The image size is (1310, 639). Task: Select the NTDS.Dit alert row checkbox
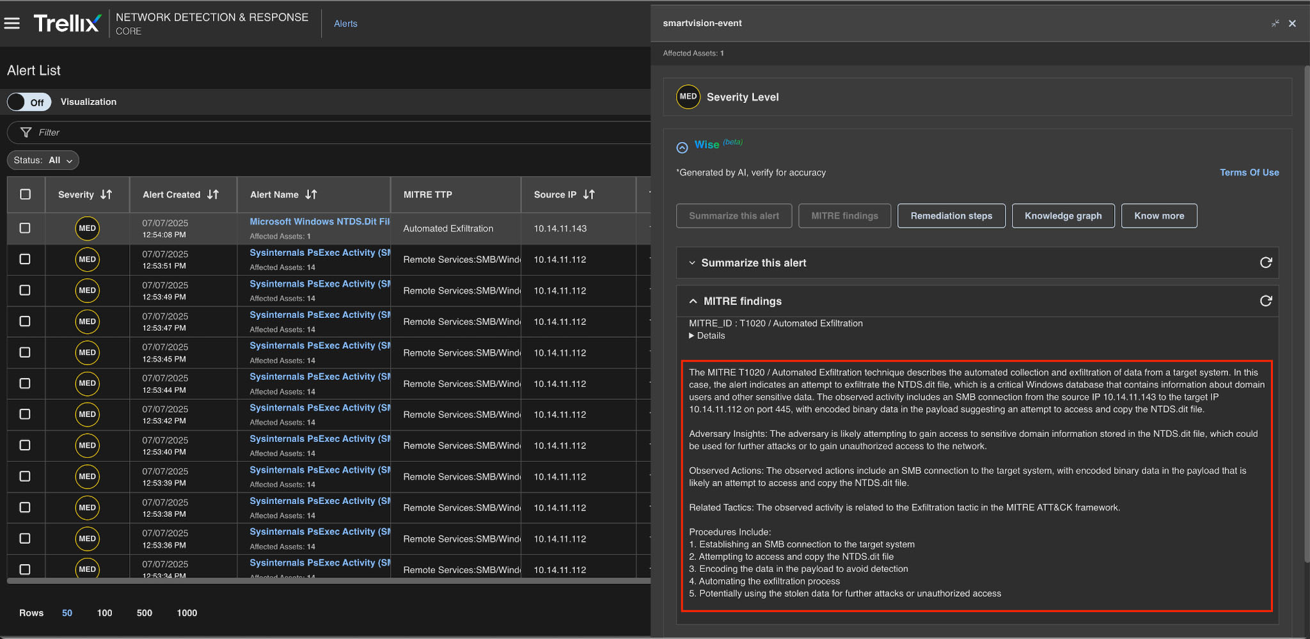(x=25, y=228)
